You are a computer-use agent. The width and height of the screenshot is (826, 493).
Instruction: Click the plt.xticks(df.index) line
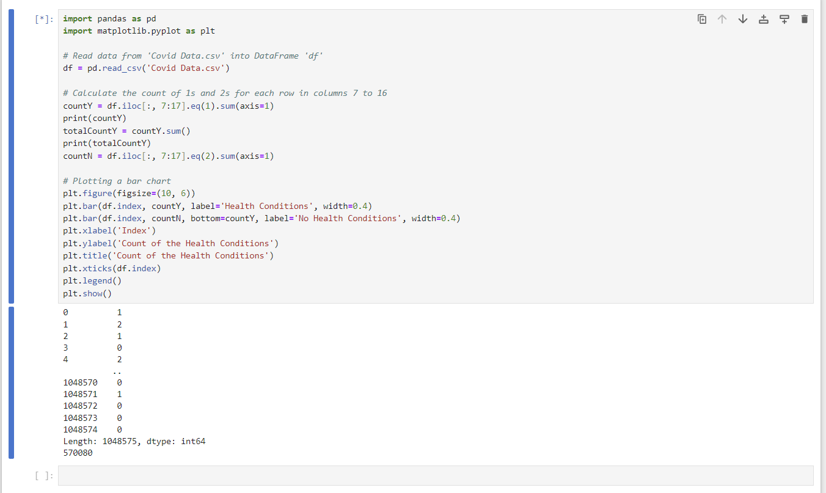(x=112, y=268)
